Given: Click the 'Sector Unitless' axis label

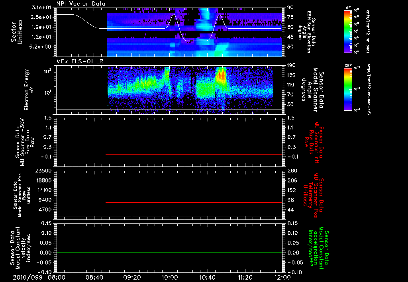Looking at the screenshot, I should coord(17,32).
